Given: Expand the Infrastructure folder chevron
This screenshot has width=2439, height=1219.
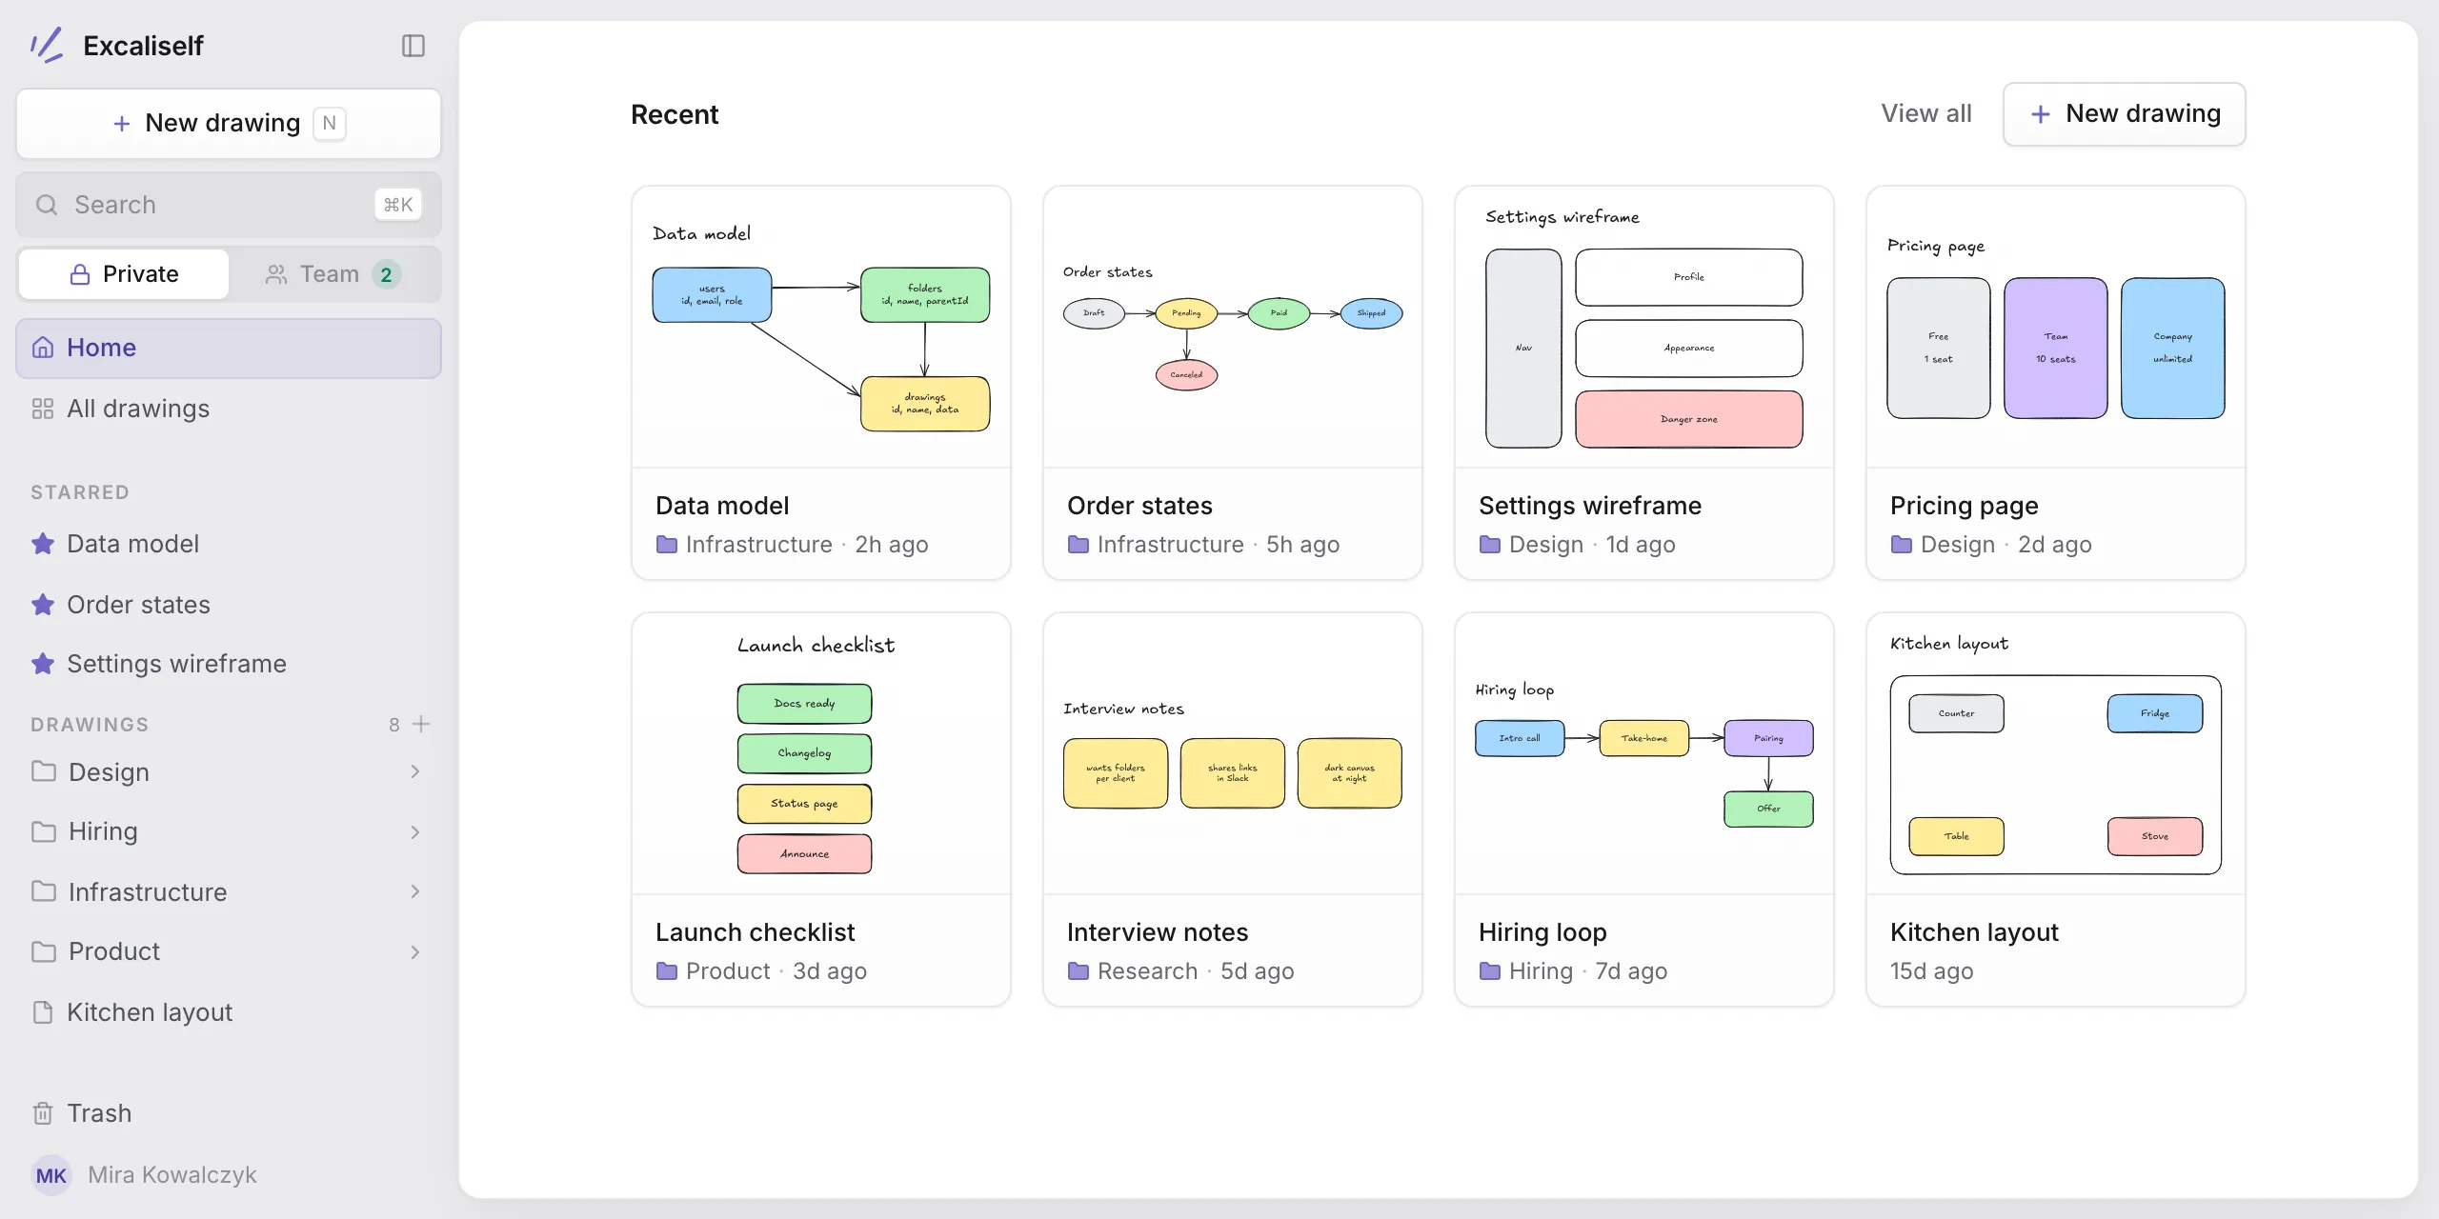Looking at the screenshot, I should 415,891.
